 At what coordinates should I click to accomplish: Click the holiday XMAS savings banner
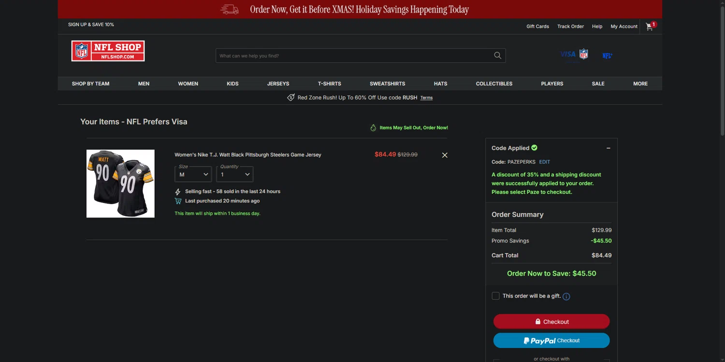coord(360,9)
